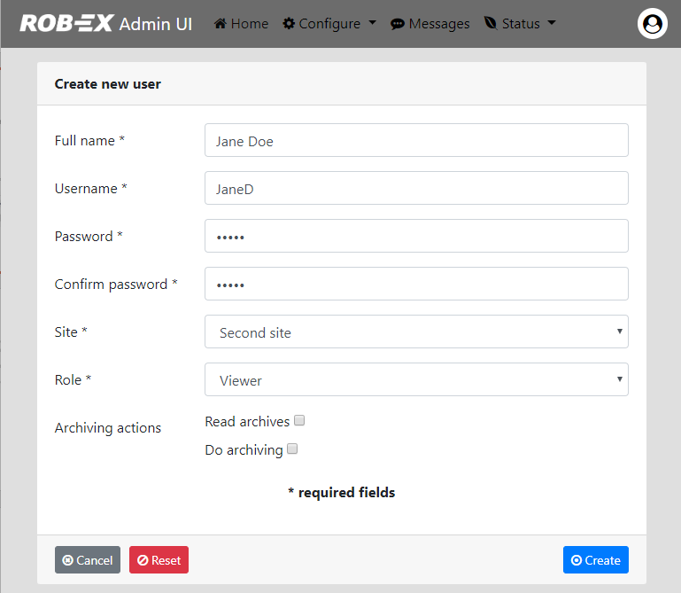Click into the Confirm password field
The height and width of the screenshot is (593, 681).
coord(416,284)
